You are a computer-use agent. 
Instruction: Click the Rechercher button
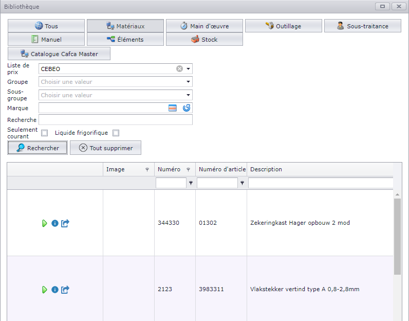pos(38,148)
